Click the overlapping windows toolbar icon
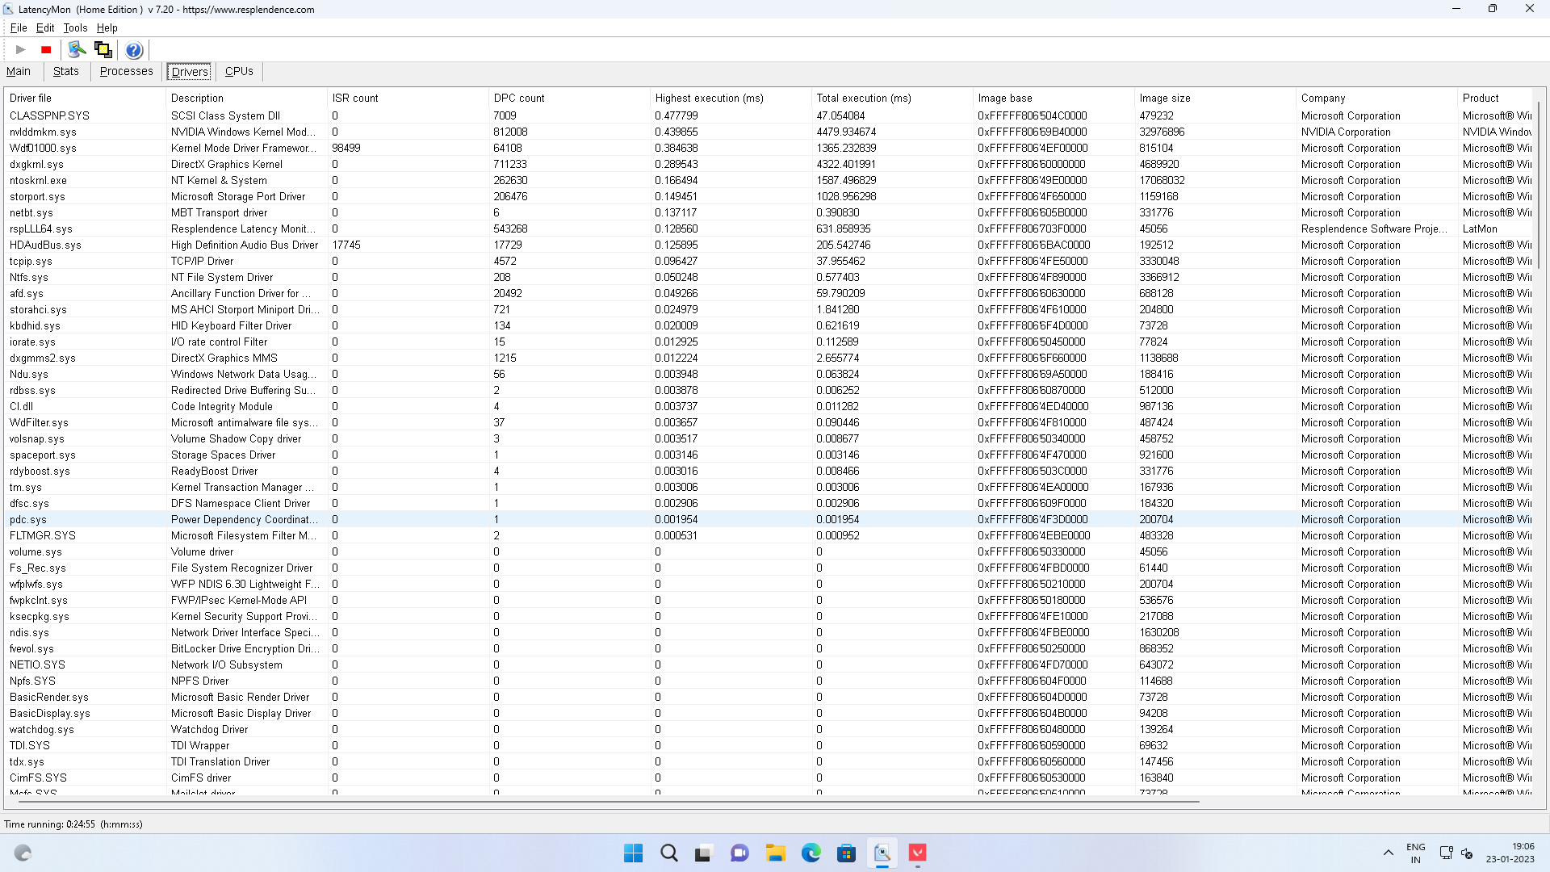Screen dimensions: 1550x872 (103, 50)
